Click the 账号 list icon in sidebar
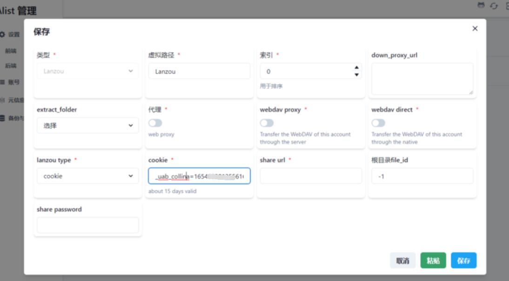Image resolution: width=509 pixels, height=281 pixels. [2, 82]
